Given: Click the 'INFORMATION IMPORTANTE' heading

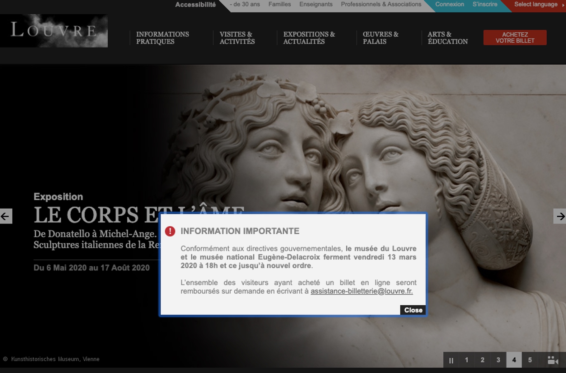Looking at the screenshot, I should (x=240, y=231).
